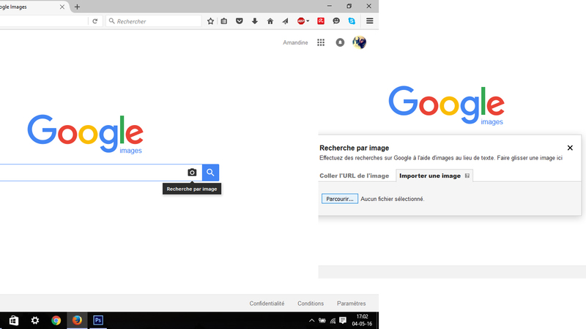Open the Confidentialité footer link
Viewport: 586px width, 329px height.
point(267,303)
